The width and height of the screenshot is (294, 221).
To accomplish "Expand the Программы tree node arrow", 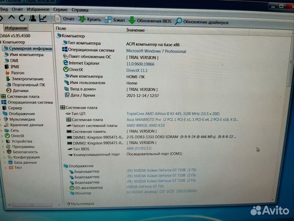I will pyautogui.click(x=3, y=147).
